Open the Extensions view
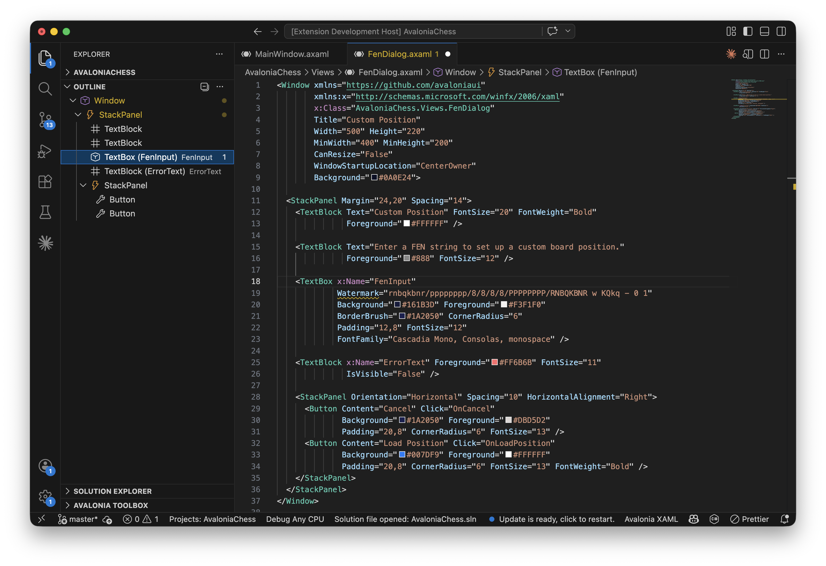The image size is (826, 566). point(45,181)
